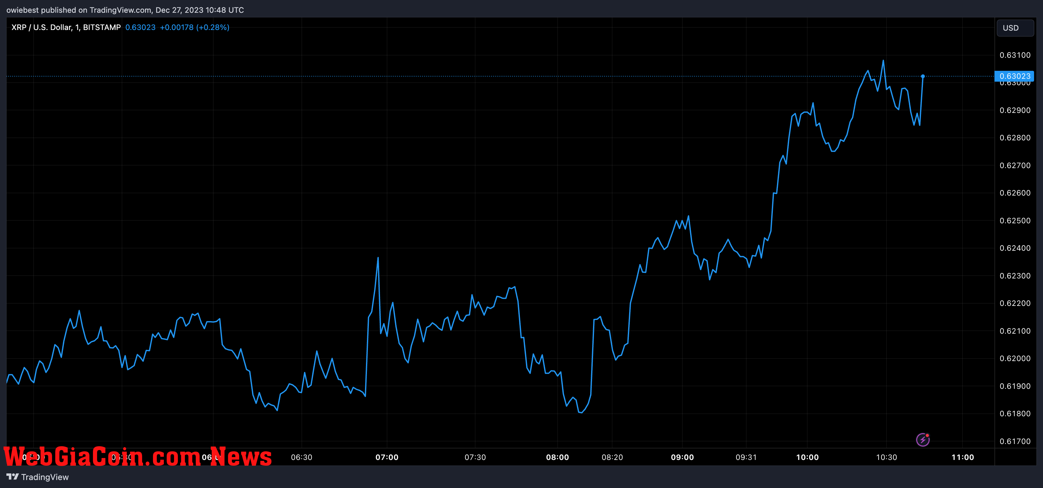Click the 0.62800 price axis label
The width and height of the screenshot is (1043, 488).
click(x=1015, y=138)
